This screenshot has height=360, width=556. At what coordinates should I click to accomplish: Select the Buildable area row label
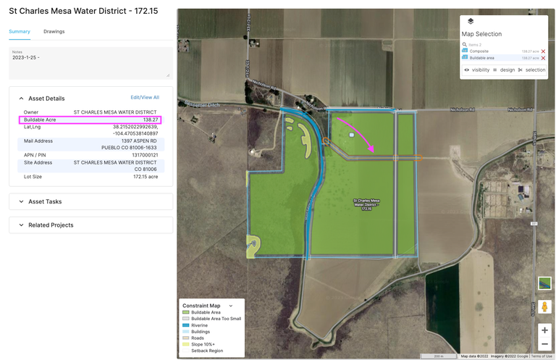click(481, 58)
